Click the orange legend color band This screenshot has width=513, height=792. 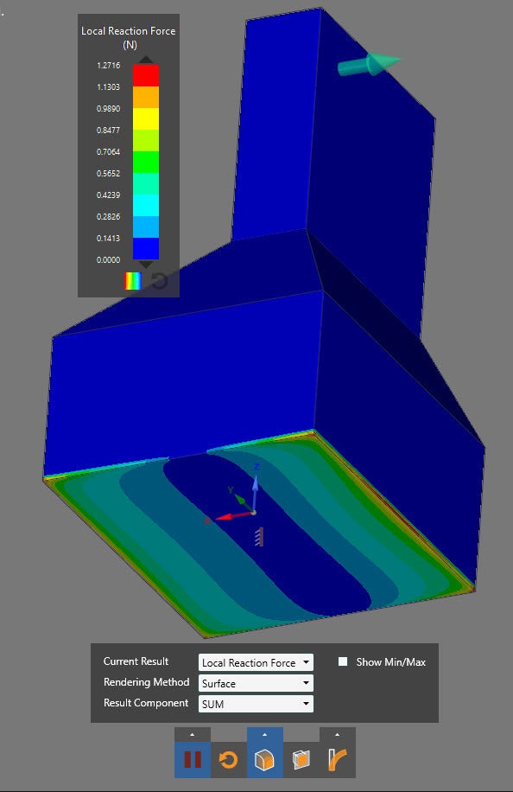(146, 97)
